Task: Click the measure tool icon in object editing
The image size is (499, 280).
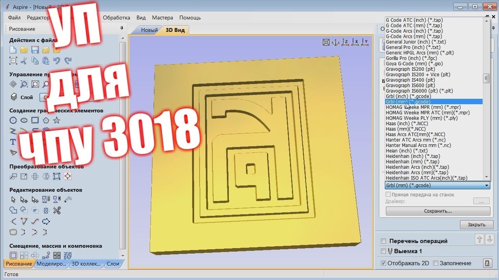Action: tap(68, 199)
